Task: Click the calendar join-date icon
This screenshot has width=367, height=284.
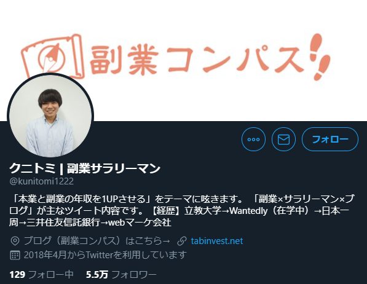Action: (x=15, y=255)
